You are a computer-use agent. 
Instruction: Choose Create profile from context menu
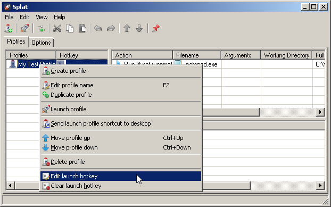[121, 71]
